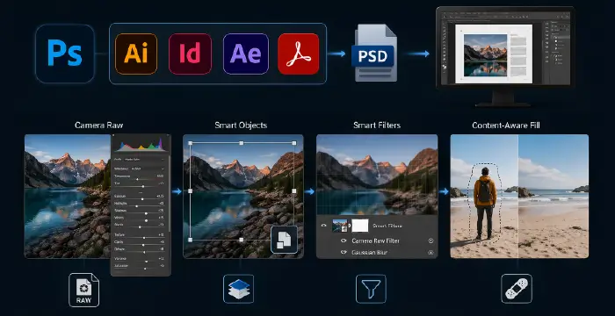
Task: Click the Photoshop Ps app icon
Action: pos(65,54)
